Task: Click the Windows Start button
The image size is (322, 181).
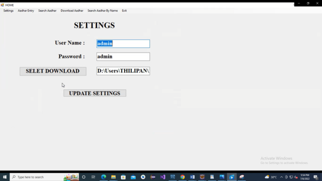Action: (5, 177)
